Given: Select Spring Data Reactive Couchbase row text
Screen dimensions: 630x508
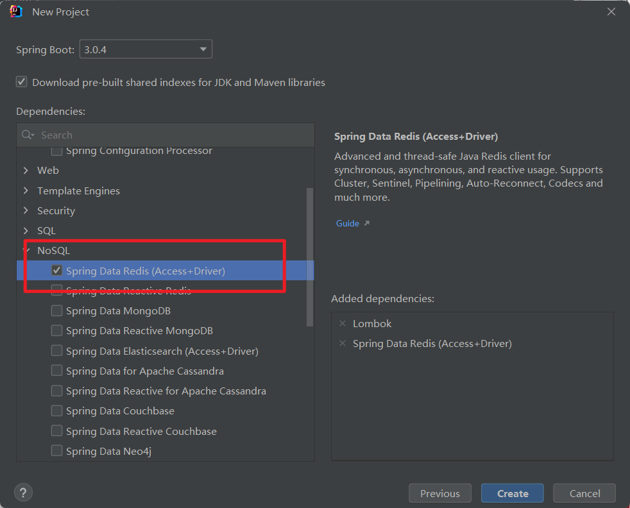Looking at the screenshot, I should [141, 431].
